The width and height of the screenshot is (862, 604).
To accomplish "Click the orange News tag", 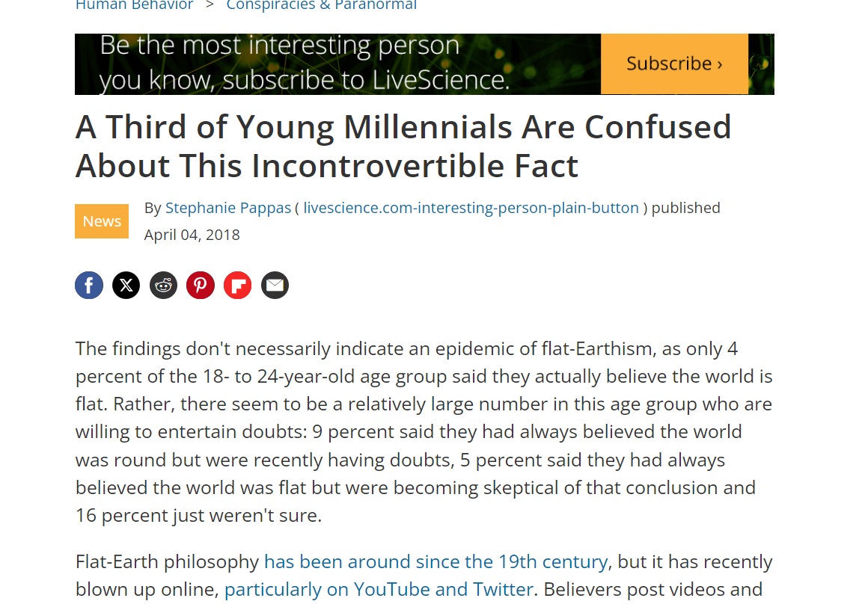I will [x=102, y=221].
